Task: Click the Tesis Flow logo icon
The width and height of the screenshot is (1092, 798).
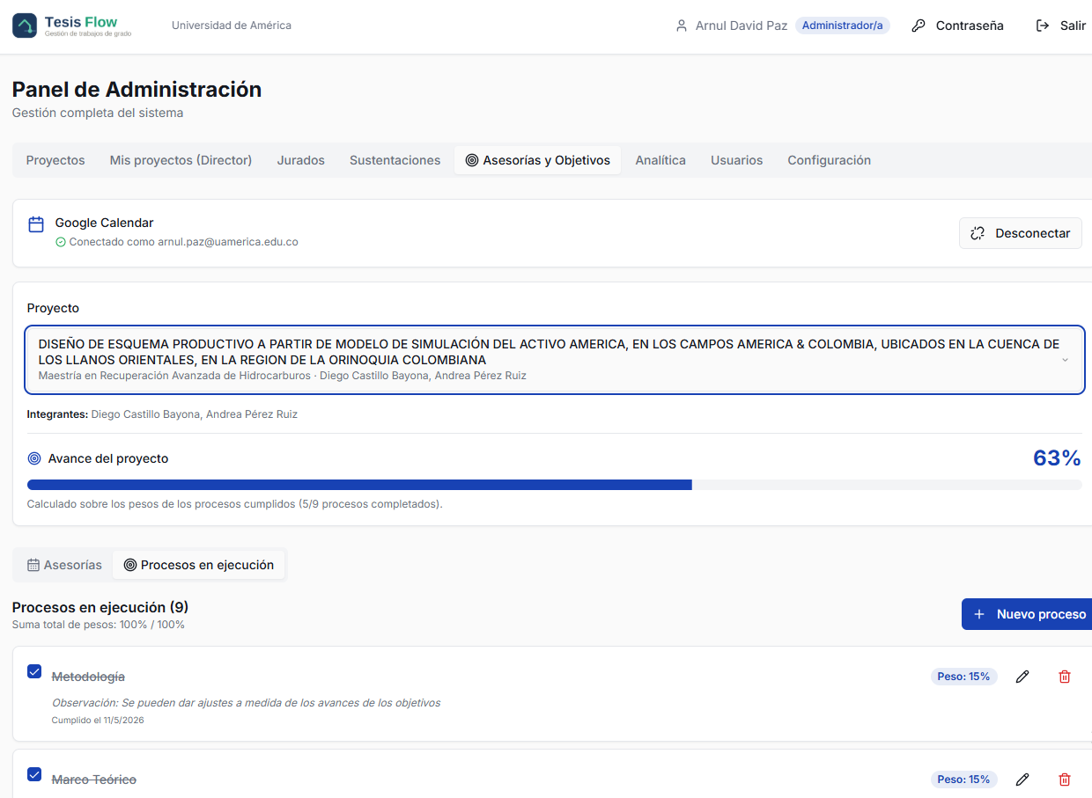Action: coord(25,26)
